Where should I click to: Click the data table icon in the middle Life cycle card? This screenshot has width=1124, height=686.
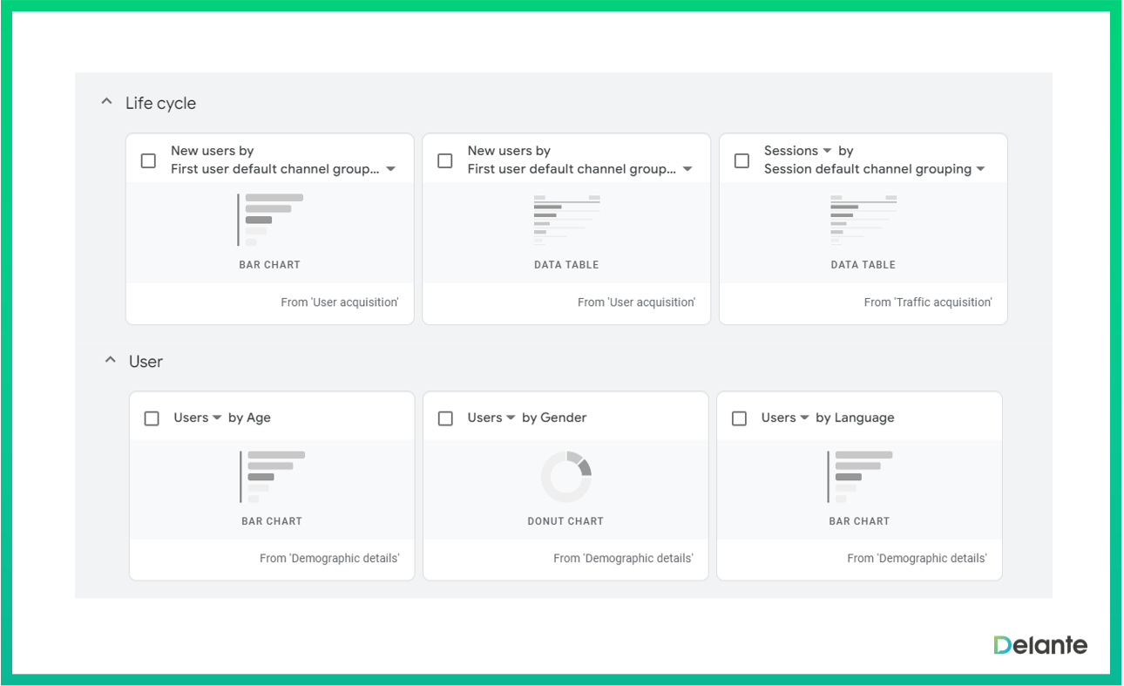tap(566, 220)
